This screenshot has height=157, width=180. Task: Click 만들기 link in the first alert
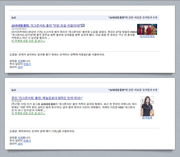pos(27,64)
